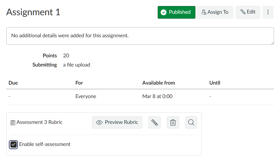278x160 pixels.
Task: Click the Everyone cell
Action: (x=86, y=96)
